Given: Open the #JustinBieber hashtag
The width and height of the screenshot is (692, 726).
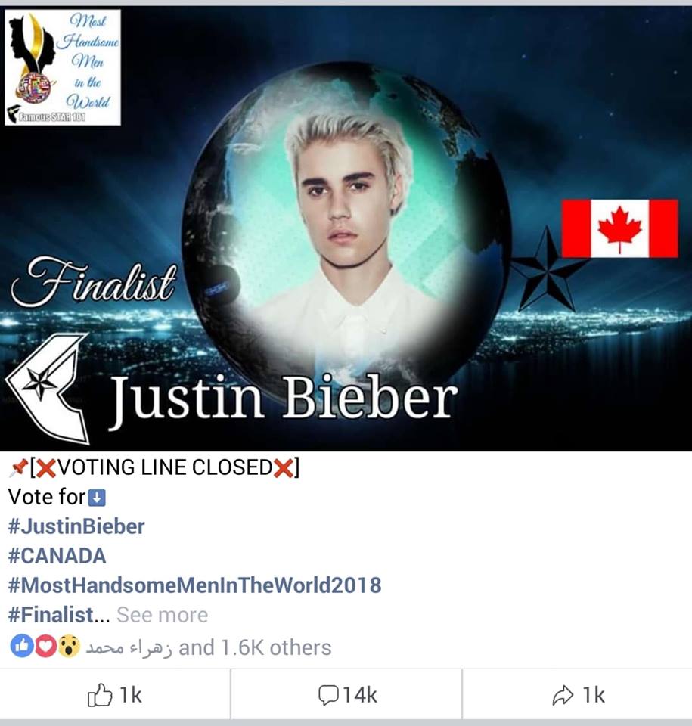Looking at the screenshot, I should pos(76,526).
